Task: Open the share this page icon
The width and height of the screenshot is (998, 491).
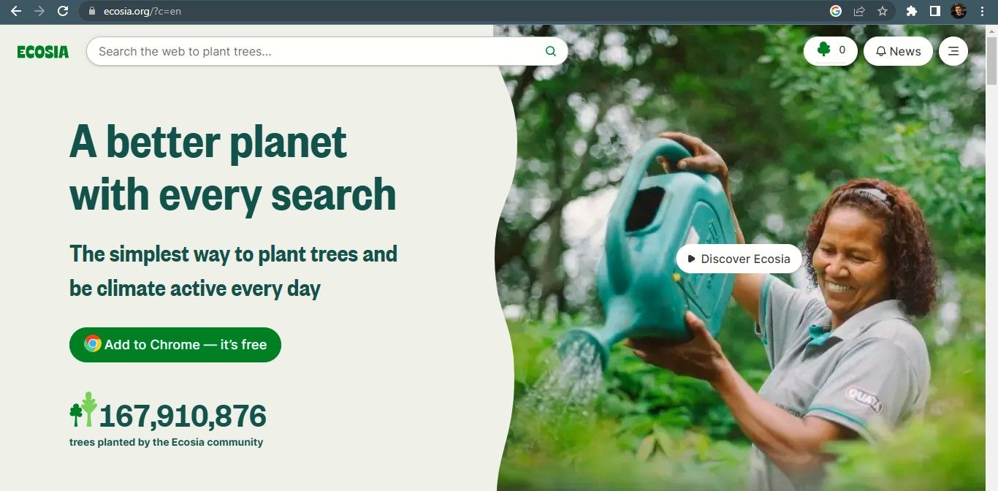Action: [x=859, y=11]
